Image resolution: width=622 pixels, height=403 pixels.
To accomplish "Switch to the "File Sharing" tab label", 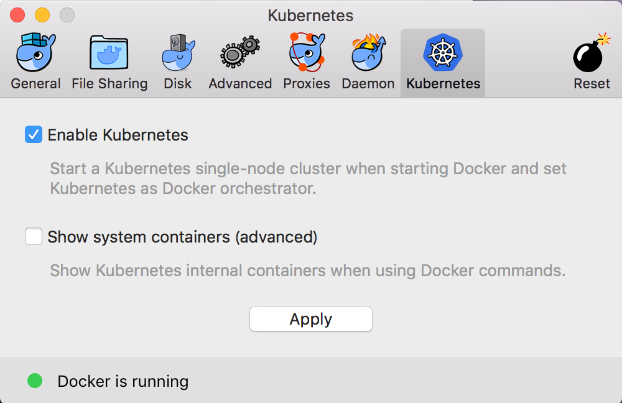I will coord(109,84).
